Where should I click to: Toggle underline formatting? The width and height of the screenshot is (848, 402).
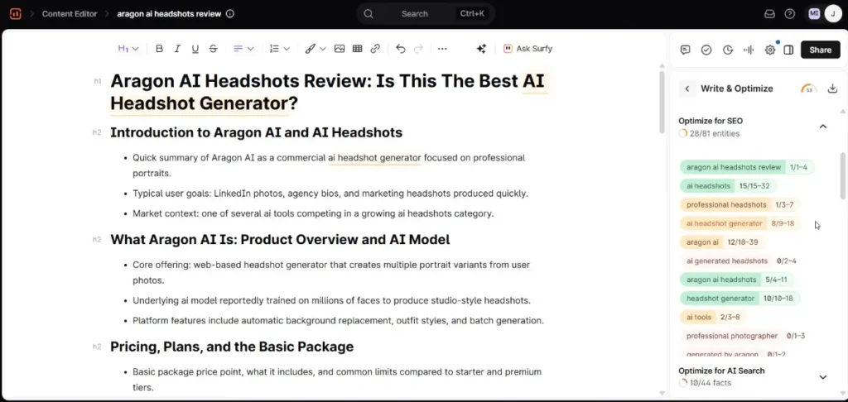coord(195,49)
